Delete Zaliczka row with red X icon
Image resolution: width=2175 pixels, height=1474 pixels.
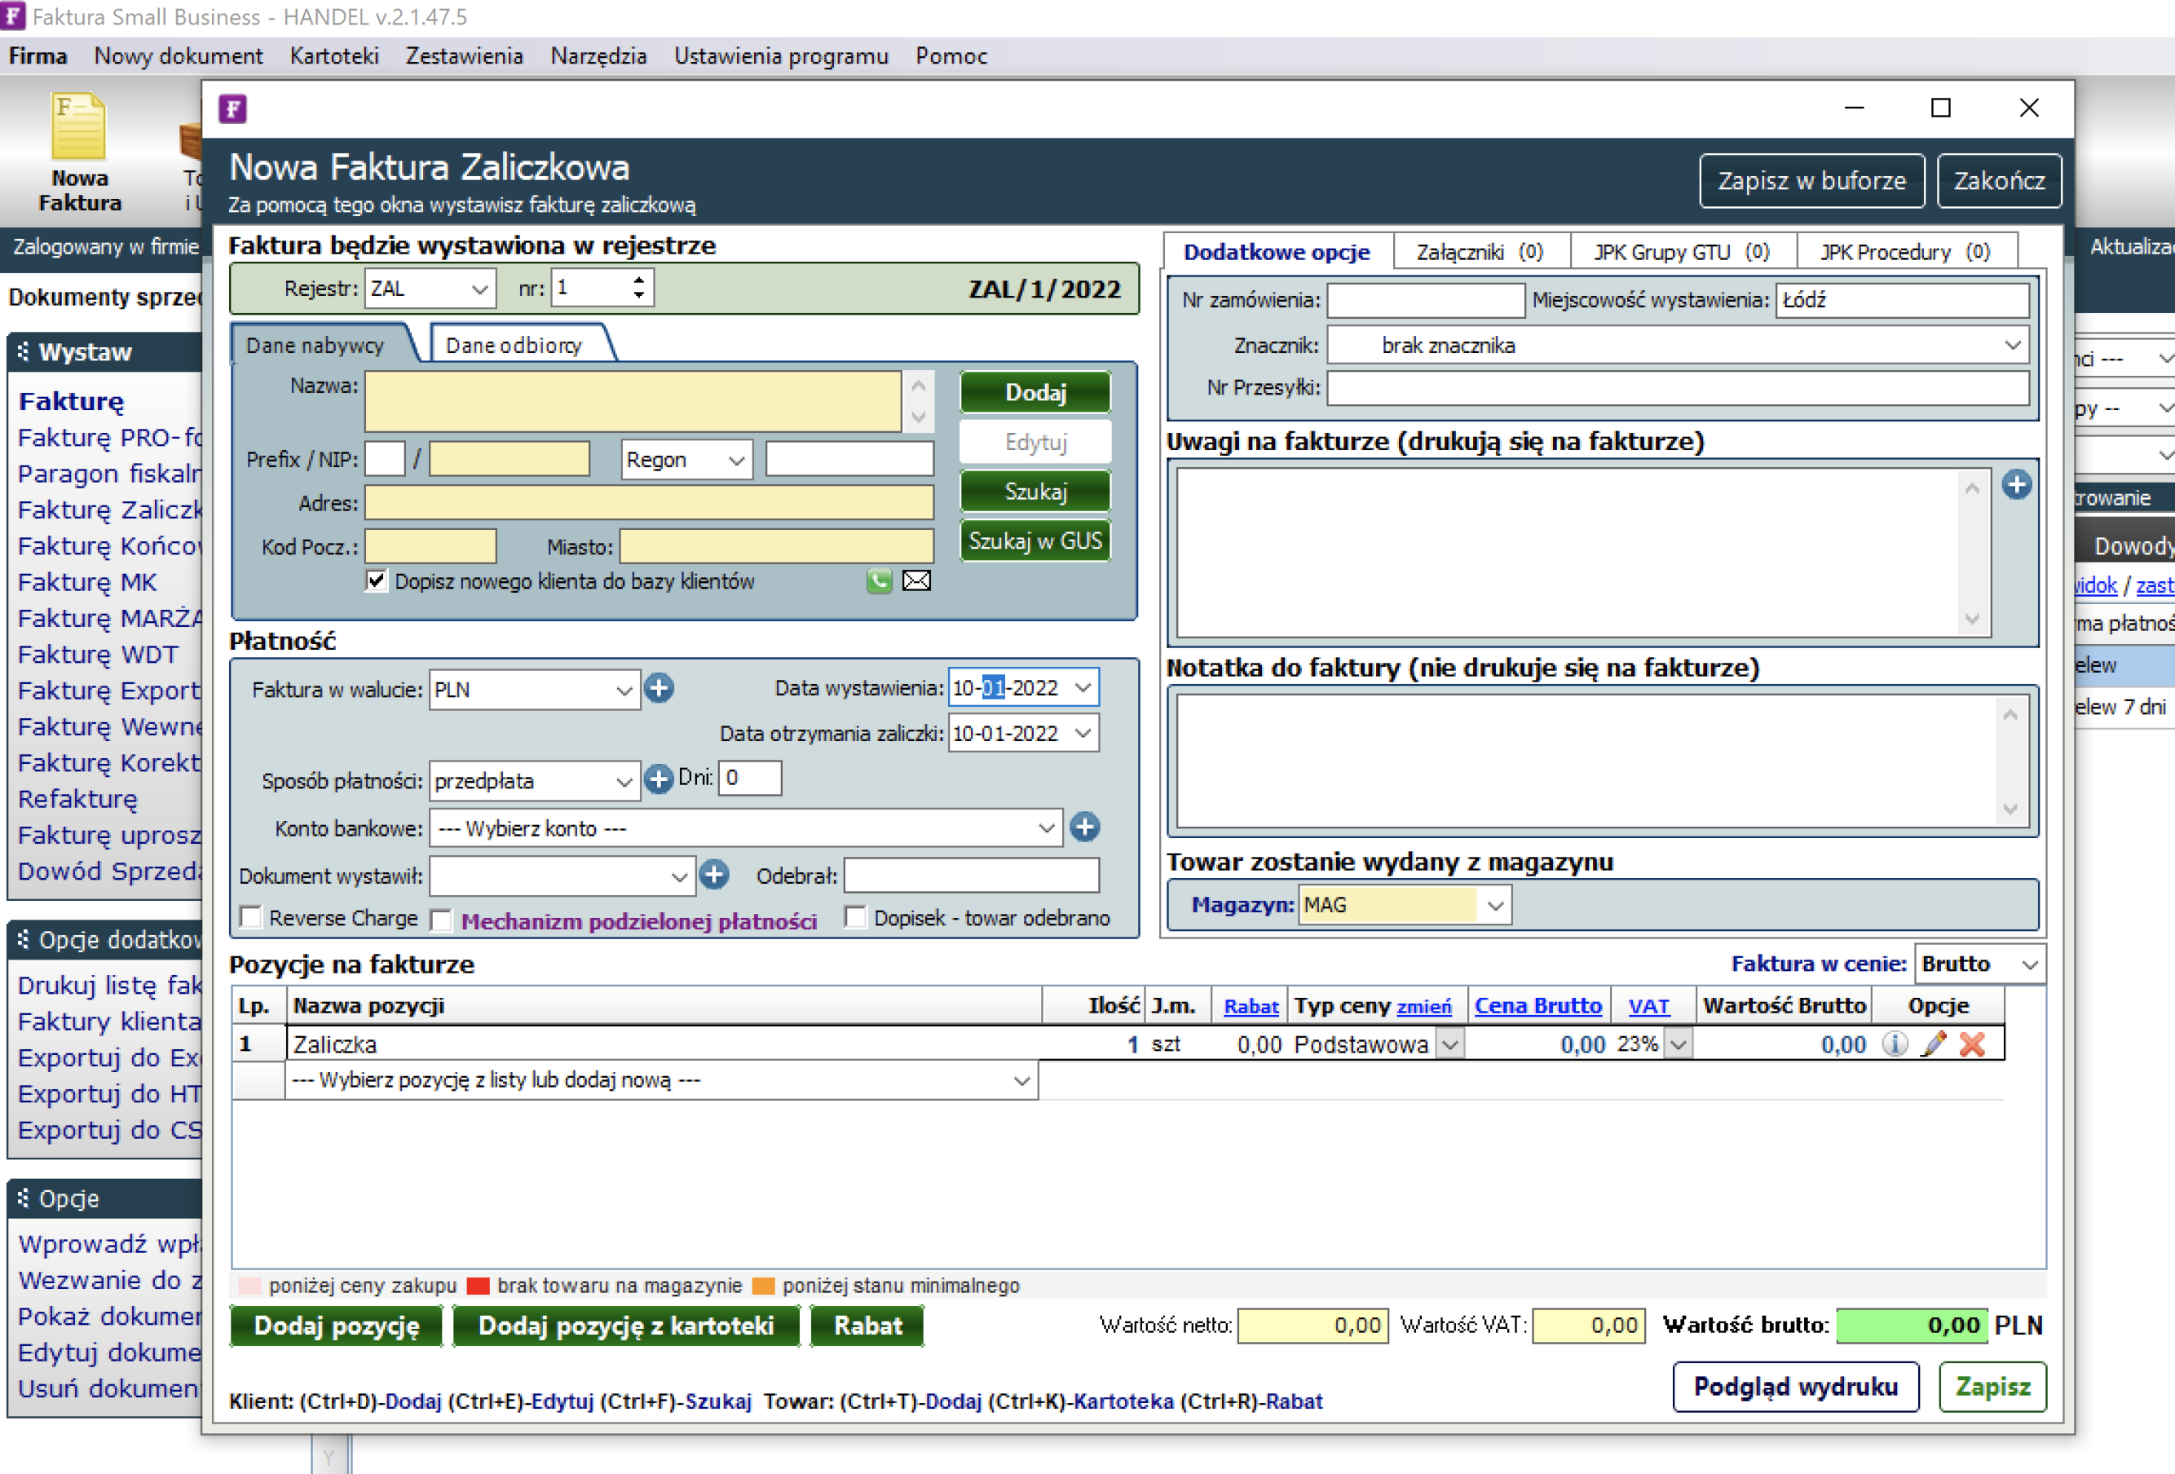click(x=1972, y=1044)
